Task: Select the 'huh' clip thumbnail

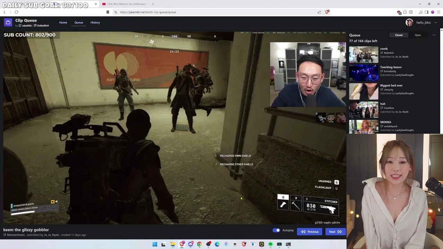Action: (x=363, y=109)
